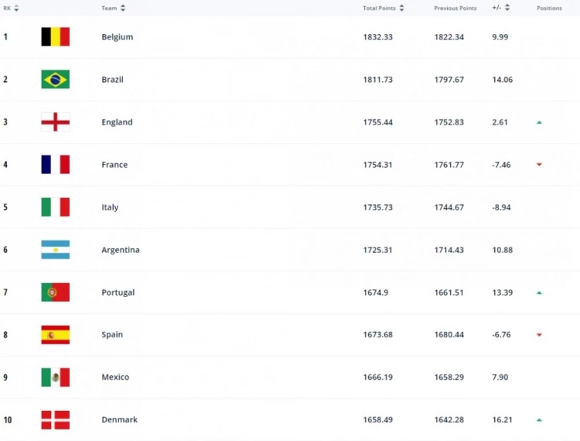Screen dimensions: 580x441
Task: Open the Belgium team name link
Action: coord(117,37)
